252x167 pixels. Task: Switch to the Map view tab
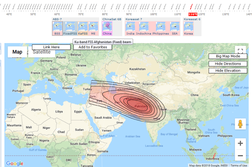tap(17, 52)
